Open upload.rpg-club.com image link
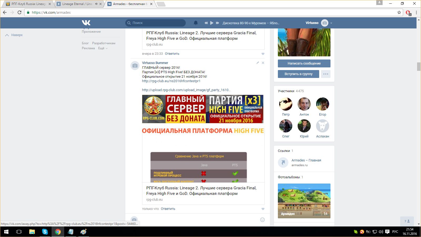421x237 pixels. point(186,90)
